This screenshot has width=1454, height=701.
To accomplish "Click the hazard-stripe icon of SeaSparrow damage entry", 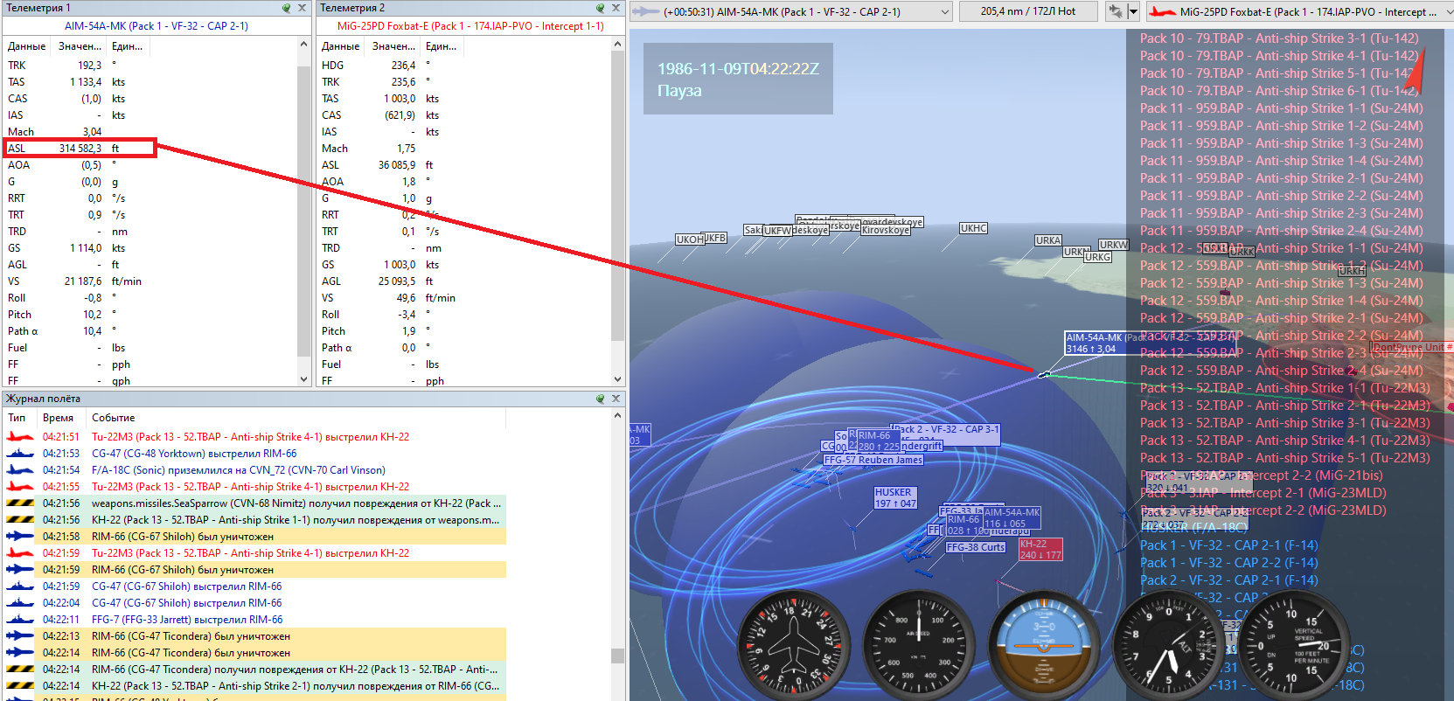I will coord(20,503).
